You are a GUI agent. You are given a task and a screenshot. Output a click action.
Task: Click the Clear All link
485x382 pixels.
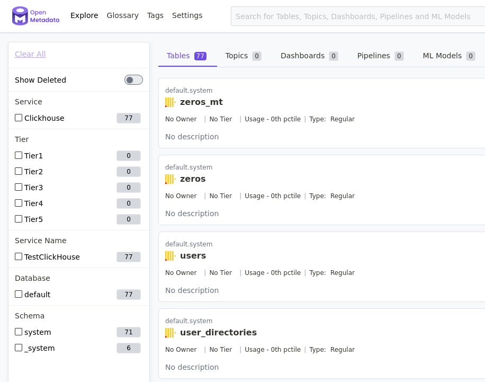point(30,54)
